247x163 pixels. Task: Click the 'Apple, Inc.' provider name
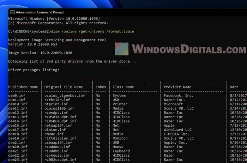(x=175, y=142)
